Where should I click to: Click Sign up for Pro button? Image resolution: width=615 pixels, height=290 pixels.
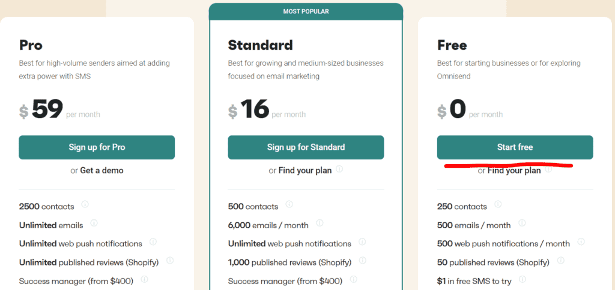[x=97, y=147]
